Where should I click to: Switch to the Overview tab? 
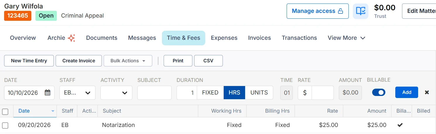click(x=23, y=38)
